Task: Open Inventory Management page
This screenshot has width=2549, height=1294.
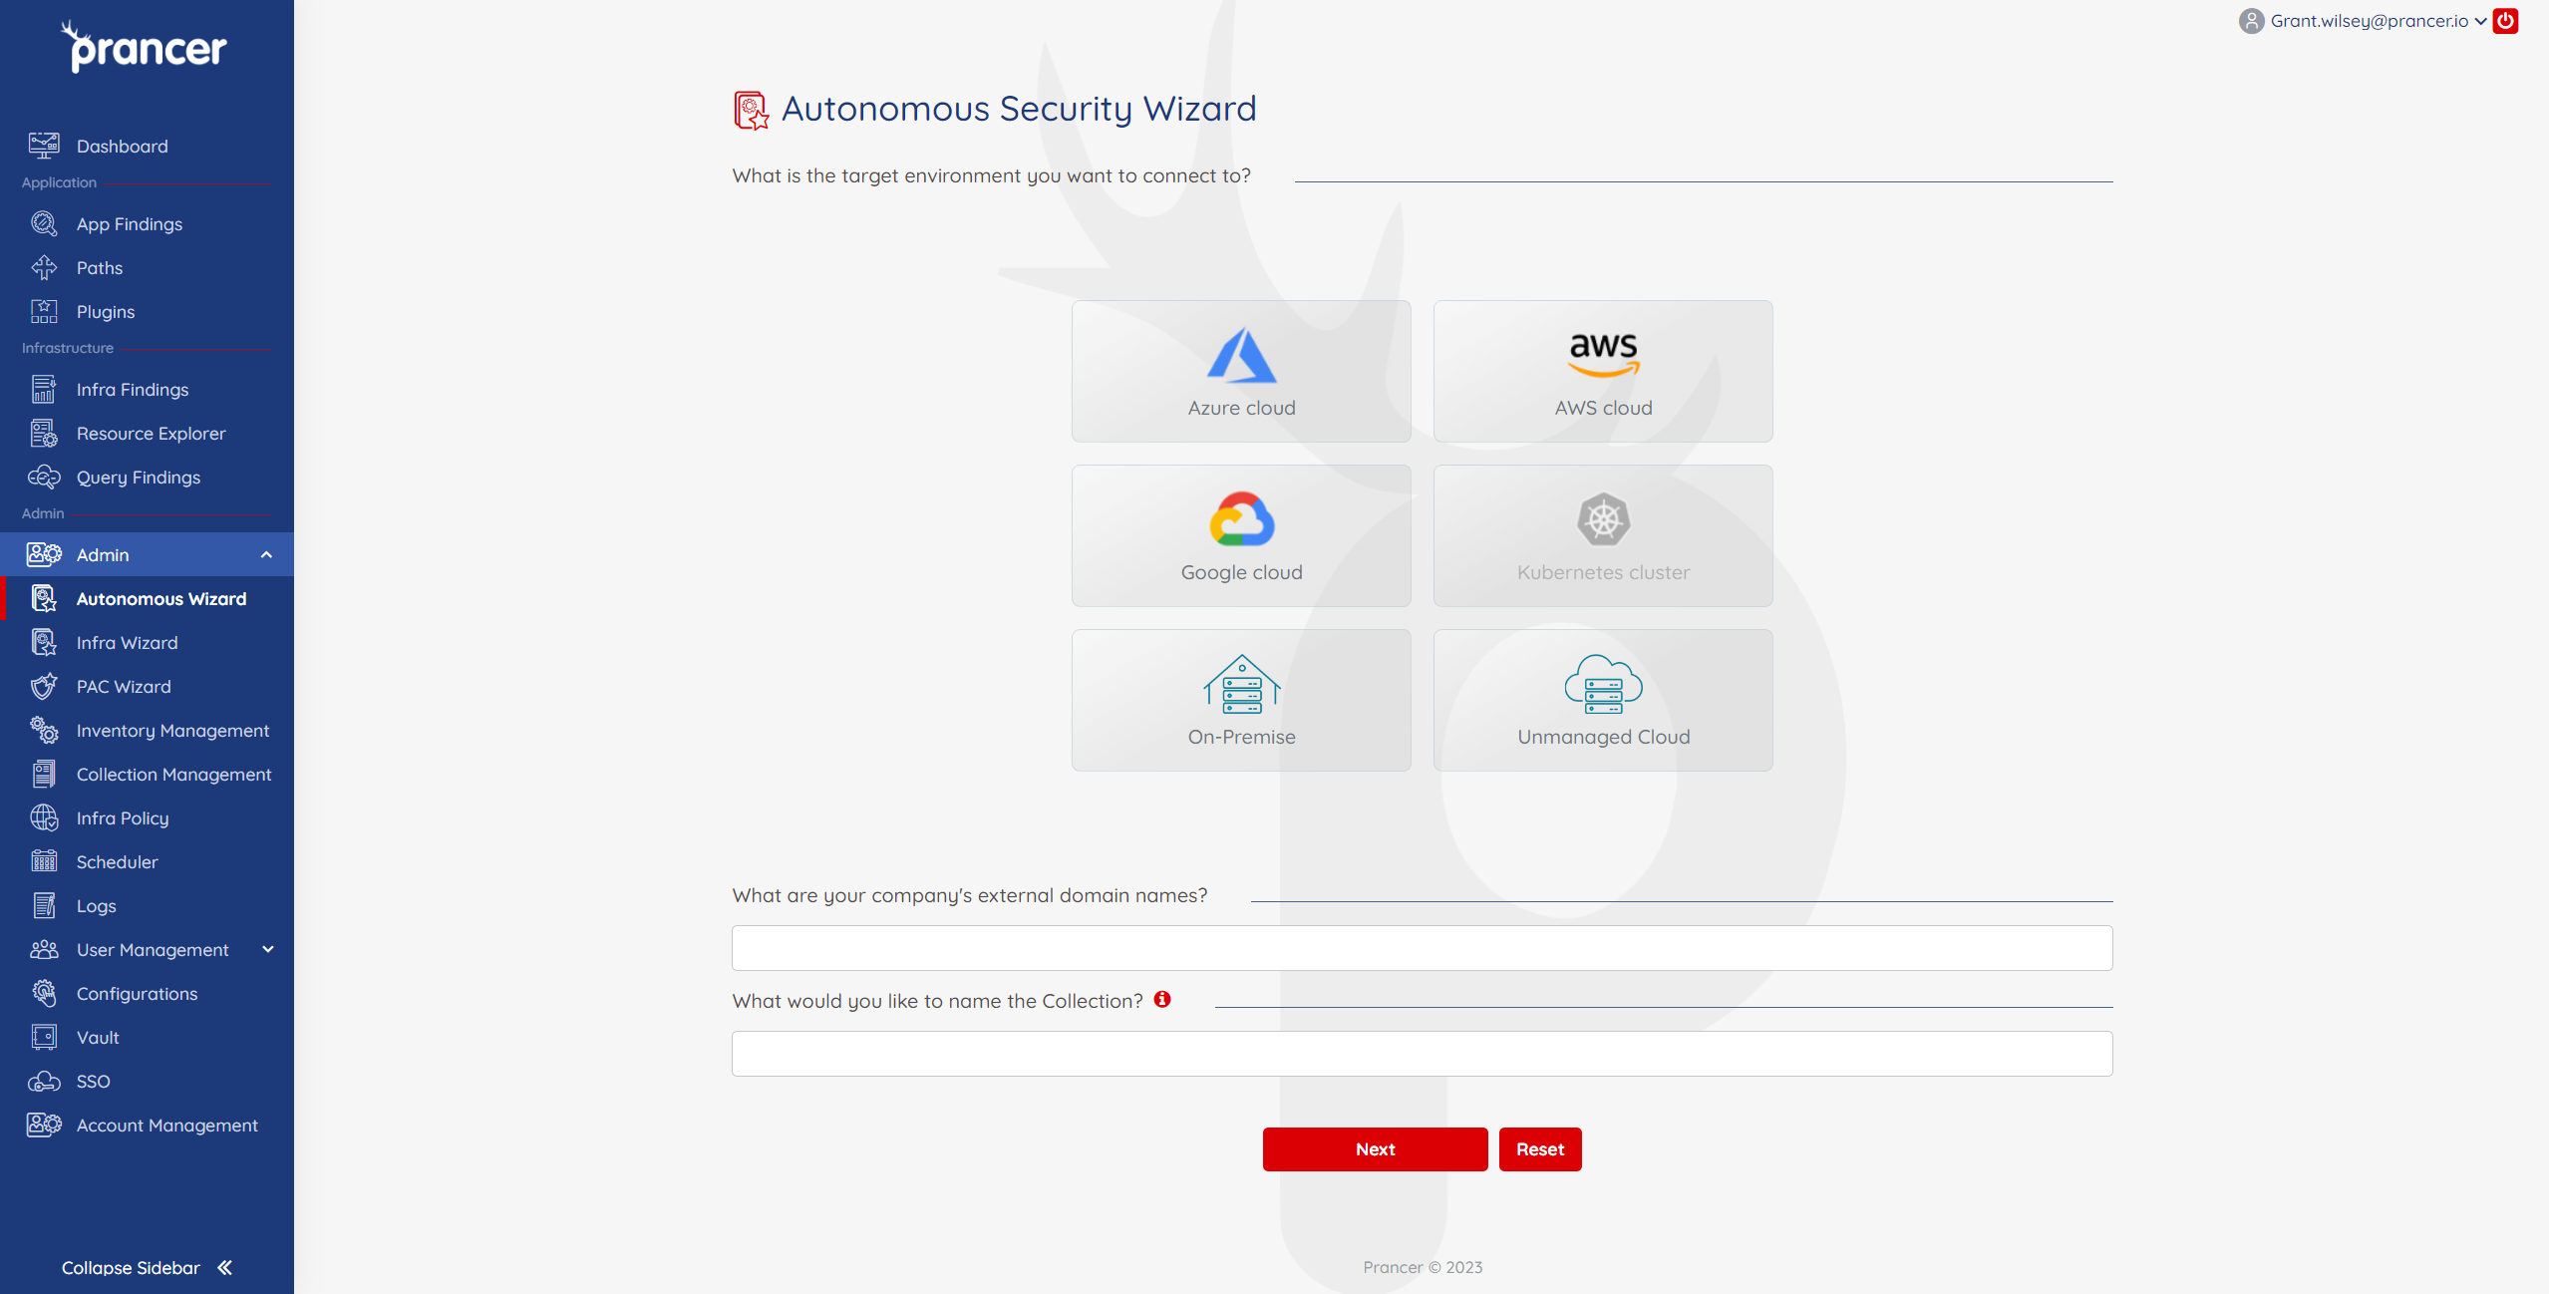Action: 173,730
